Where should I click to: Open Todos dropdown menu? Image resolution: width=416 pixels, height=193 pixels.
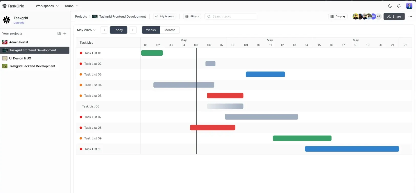click(x=71, y=6)
